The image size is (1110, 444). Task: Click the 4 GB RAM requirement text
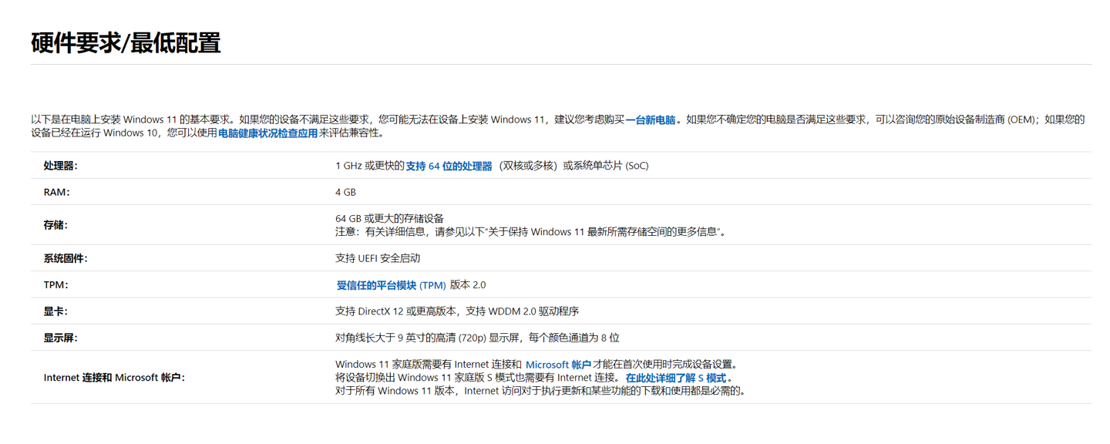point(345,191)
